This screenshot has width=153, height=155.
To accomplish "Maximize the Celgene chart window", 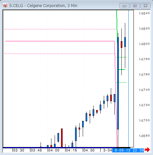I will click(x=135, y=5).
